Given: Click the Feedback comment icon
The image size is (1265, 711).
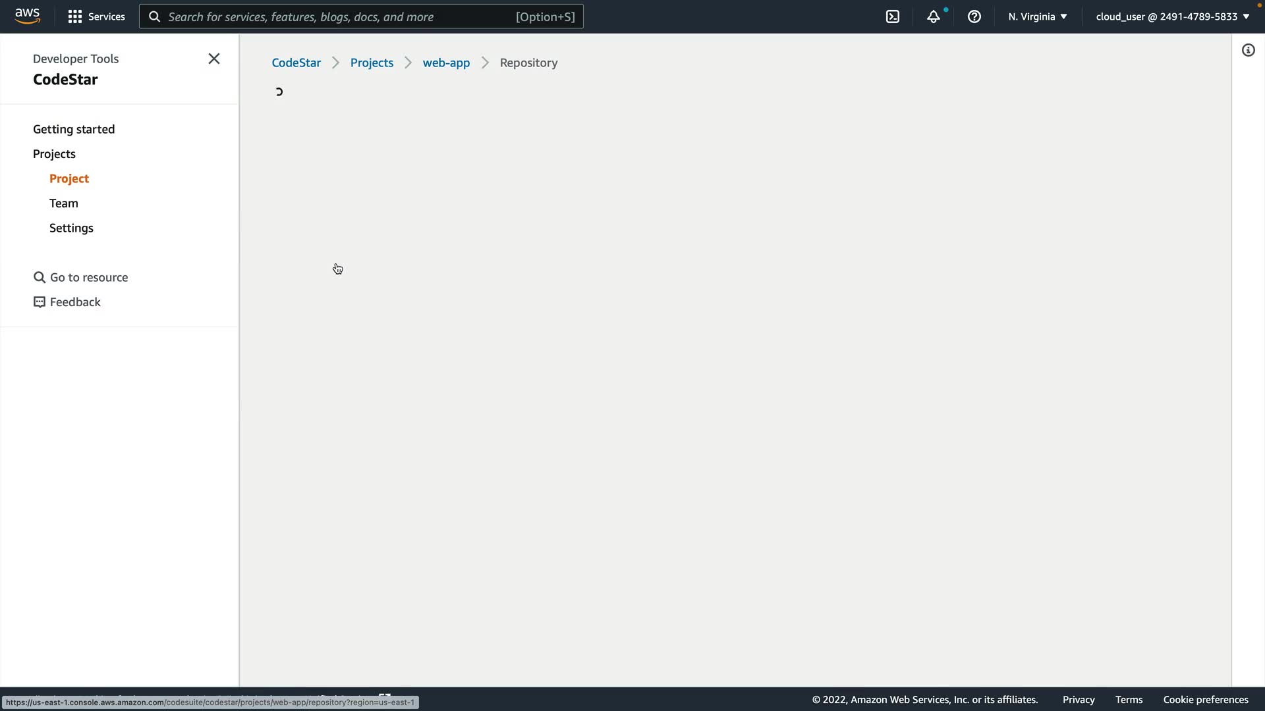Looking at the screenshot, I should click(x=40, y=302).
